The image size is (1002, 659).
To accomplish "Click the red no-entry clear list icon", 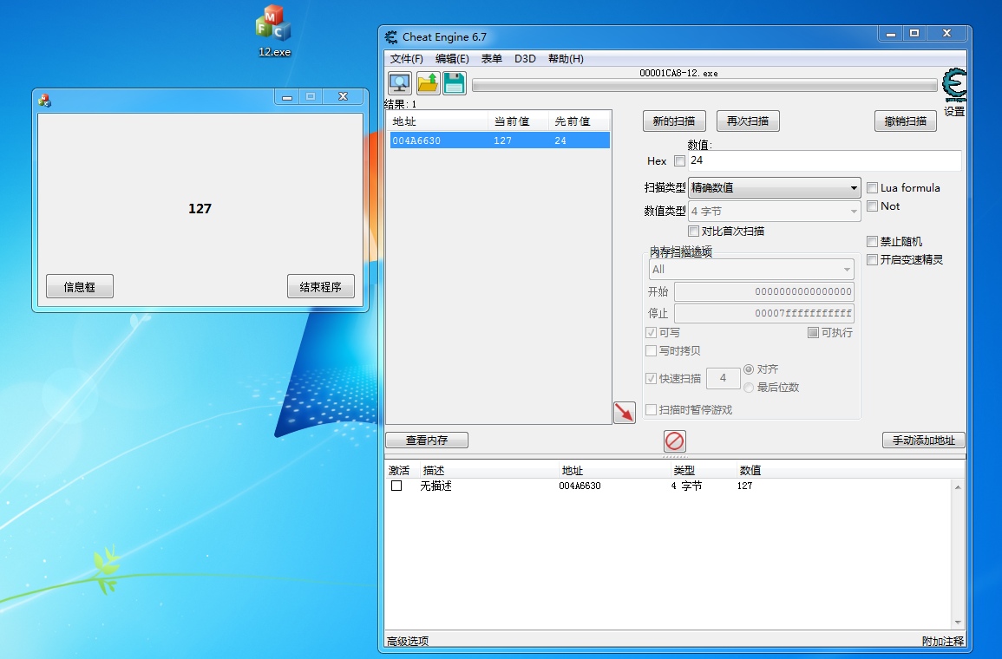I will click(x=675, y=440).
